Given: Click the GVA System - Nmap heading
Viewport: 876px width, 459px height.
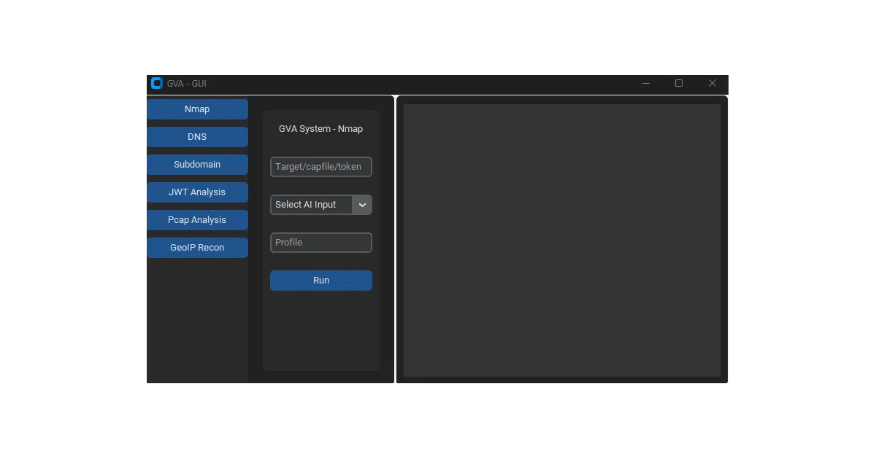Looking at the screenshot, I should 321,129.
